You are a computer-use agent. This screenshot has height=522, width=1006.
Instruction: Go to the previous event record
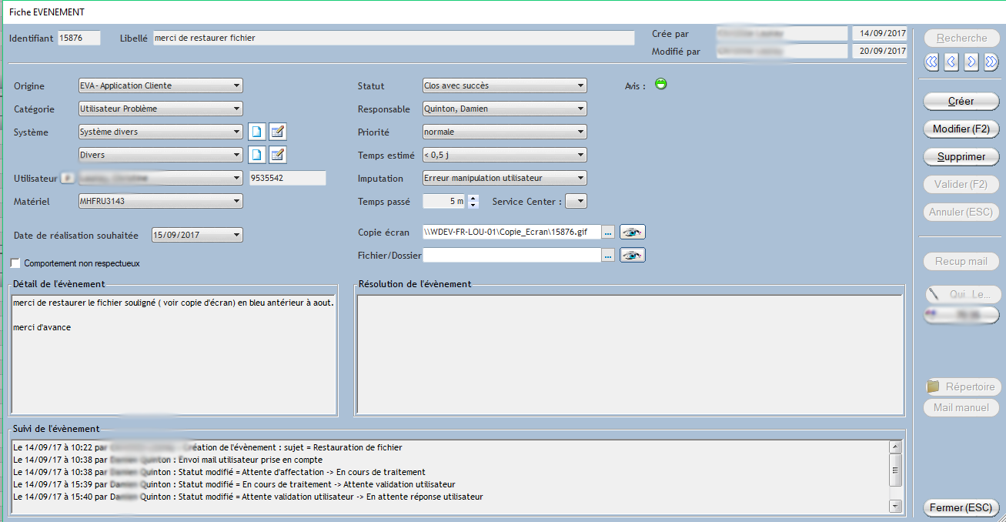(x=951, y=62)
